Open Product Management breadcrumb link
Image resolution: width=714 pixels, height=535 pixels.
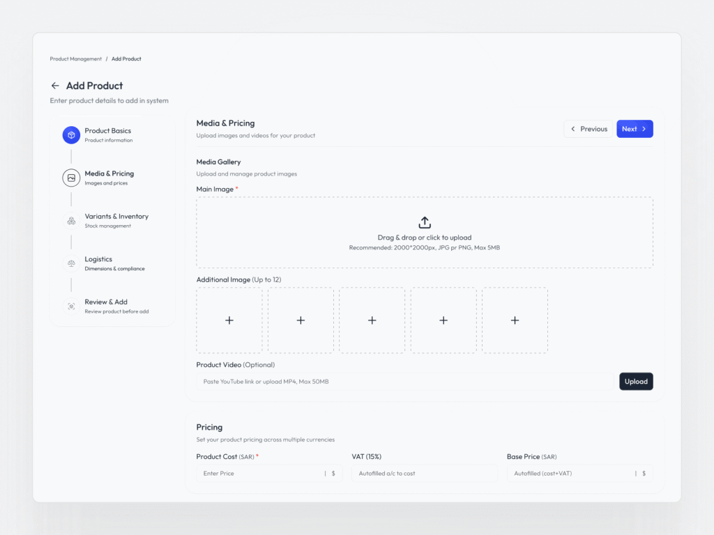click(x=76, y=59)
